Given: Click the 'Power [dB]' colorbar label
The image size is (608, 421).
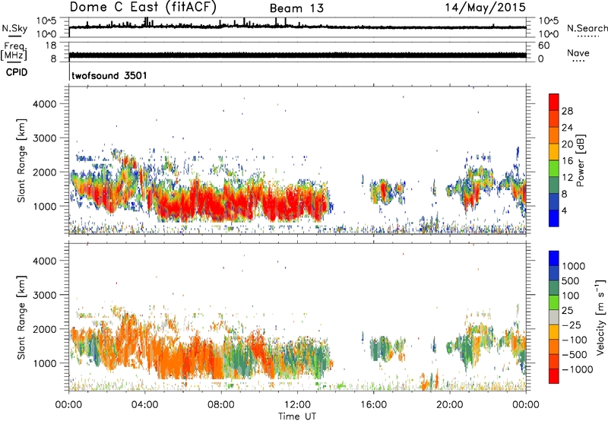Looking at the screenshot, I should point(580,160).
